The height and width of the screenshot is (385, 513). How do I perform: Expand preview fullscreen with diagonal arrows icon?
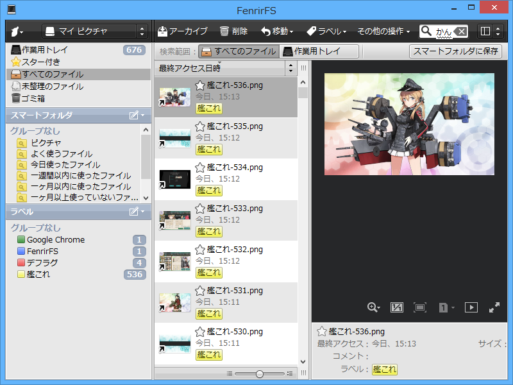(495, 307)
